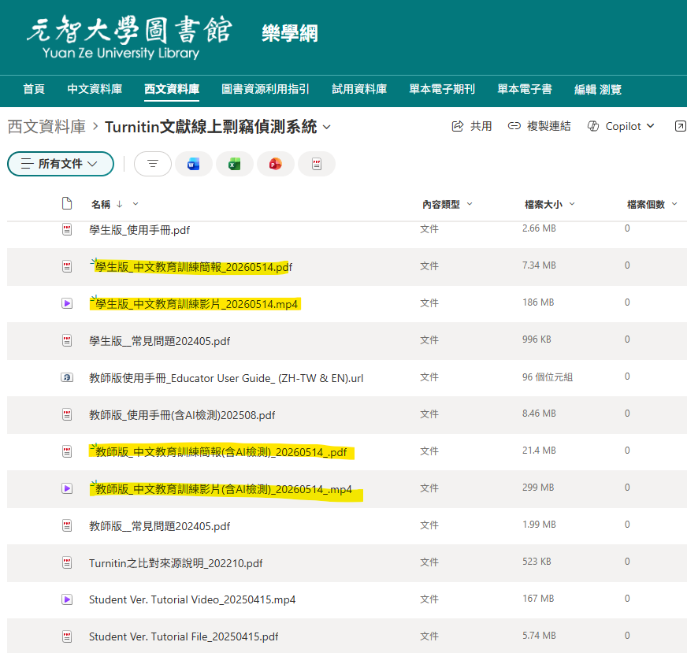Open 教師版使用手冊_Educator User Guide_ (ZH-TW & EN).url

pyautogui.click(x=226, y=378)
